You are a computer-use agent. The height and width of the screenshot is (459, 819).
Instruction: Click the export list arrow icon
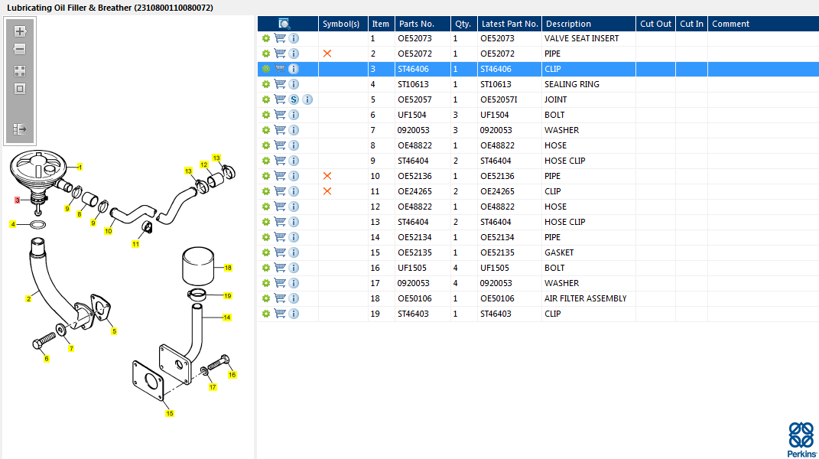20,129
